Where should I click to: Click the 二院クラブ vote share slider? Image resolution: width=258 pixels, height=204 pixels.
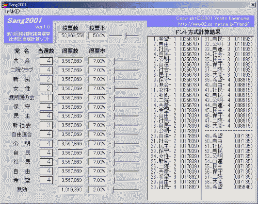coord(124,70)
